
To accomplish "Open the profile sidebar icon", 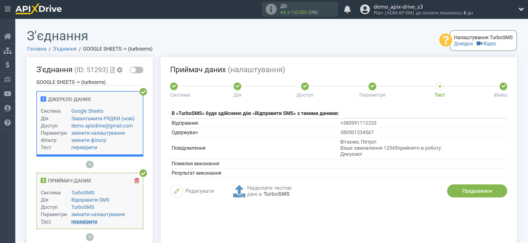I will (x=8, y=108).
